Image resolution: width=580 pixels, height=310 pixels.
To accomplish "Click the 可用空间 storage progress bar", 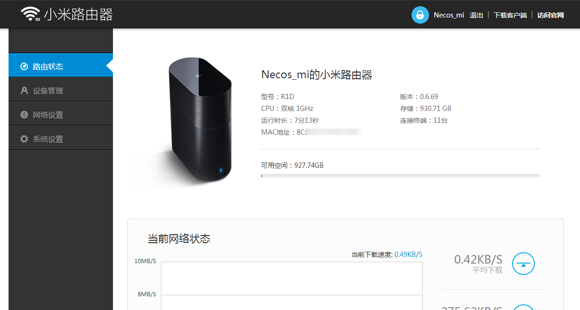I will (x=401, y=176).
